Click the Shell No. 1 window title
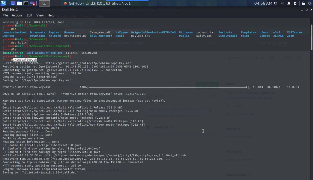Screen dimensions: 313x180 coord(10,10)
